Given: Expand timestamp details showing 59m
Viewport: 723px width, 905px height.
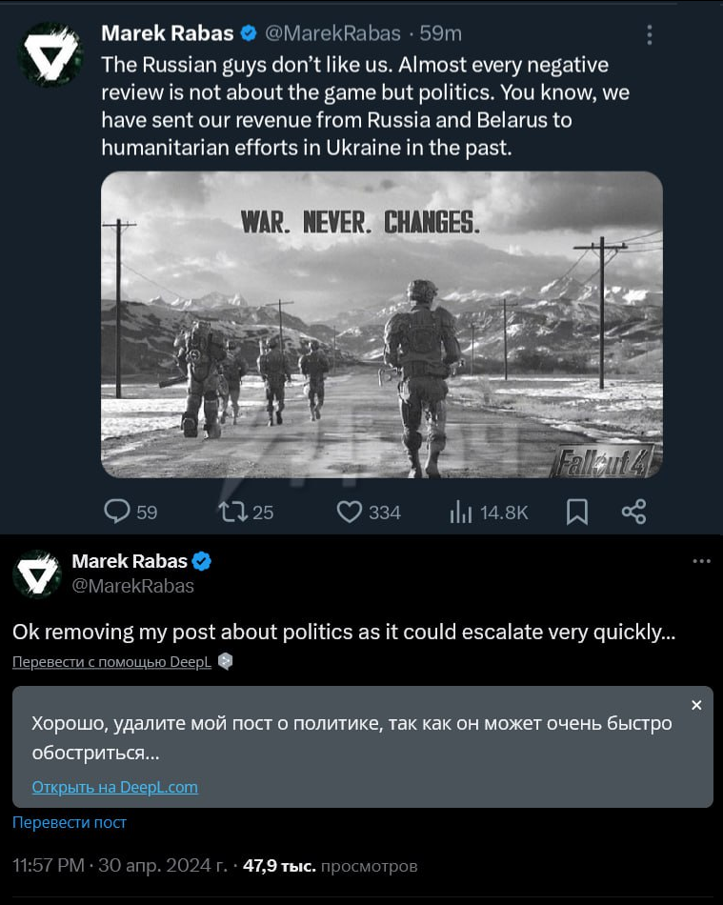Looking at the screenshot, I should pyautogui.click(x=439, y=32).
